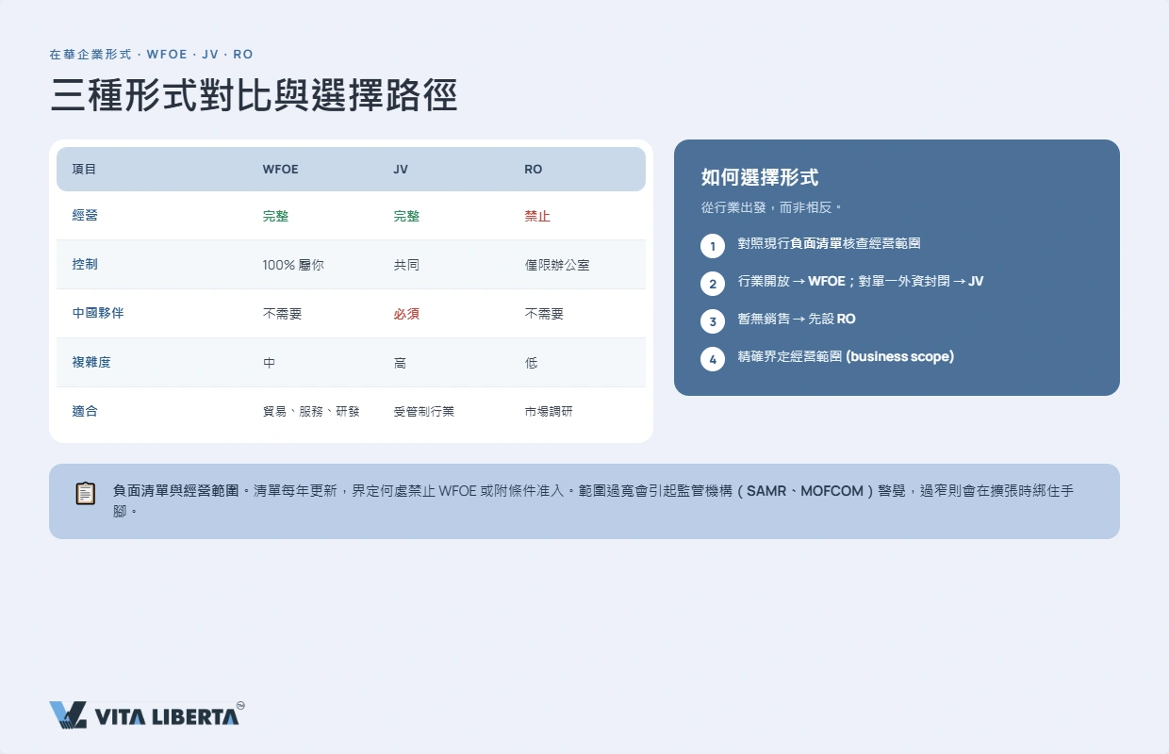Click the clipboard icon in the note banner

[86, 493]
